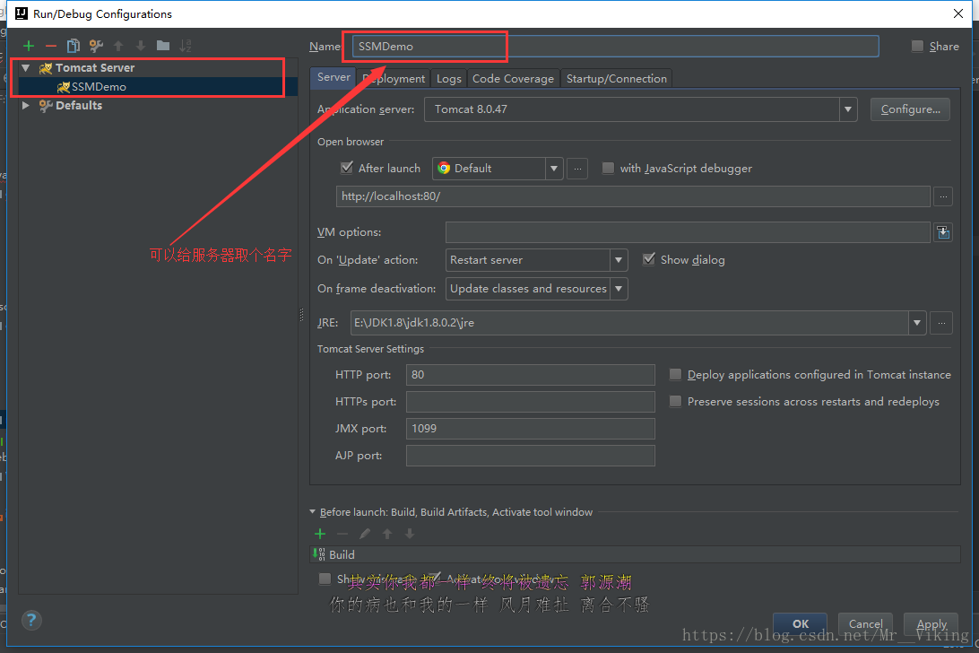Click the VM options input field
The width and height of the screenshot is (979, 653).
[x=688, y=232]
